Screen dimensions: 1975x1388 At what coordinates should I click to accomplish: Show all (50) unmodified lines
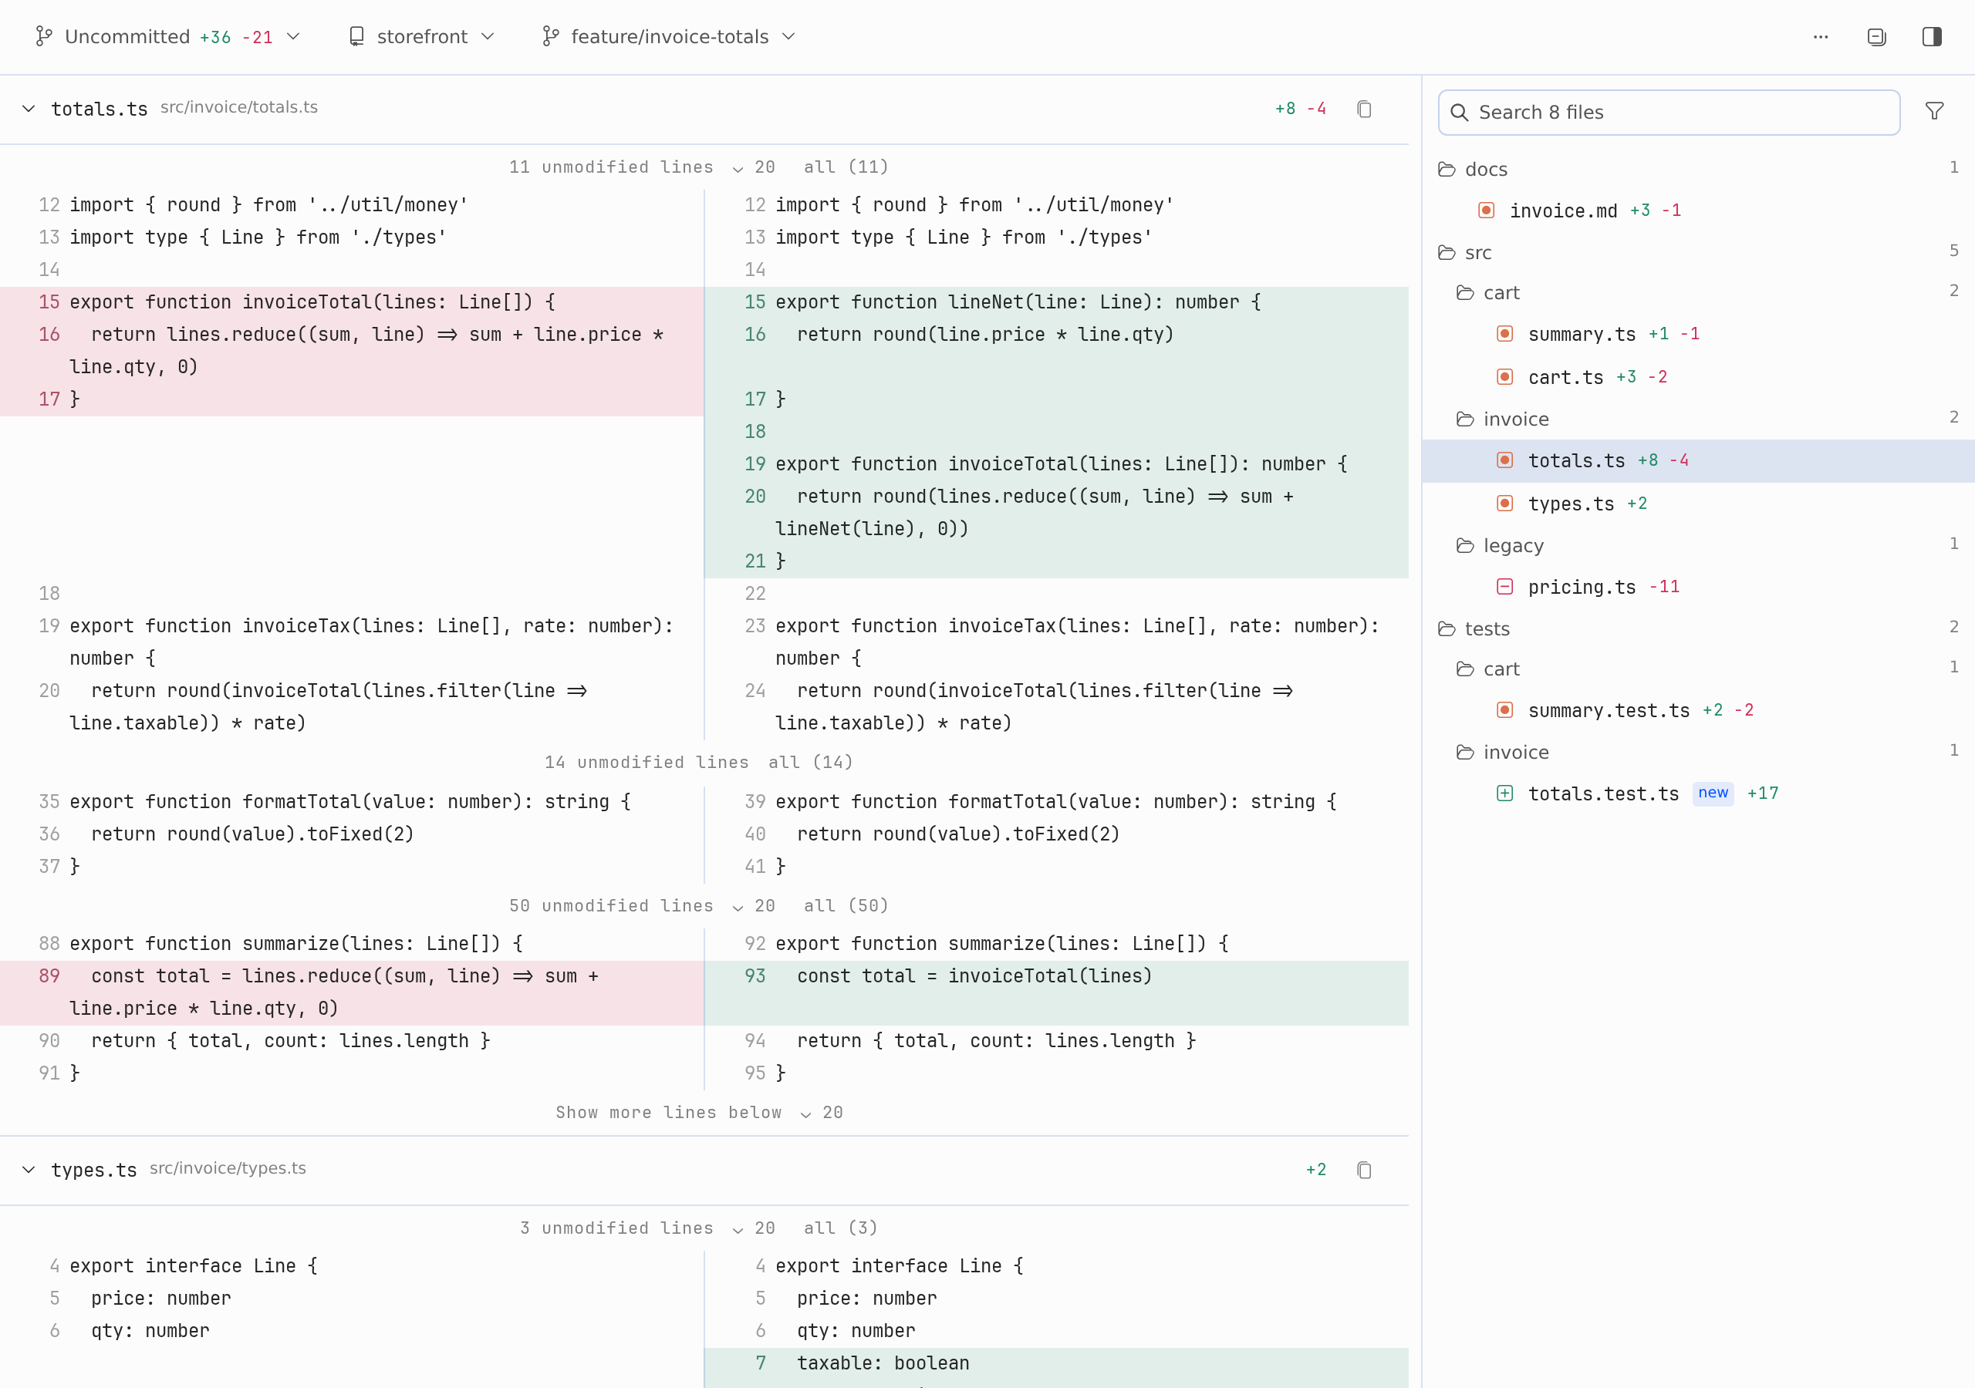pyautogui.click(x=846, y=906)
